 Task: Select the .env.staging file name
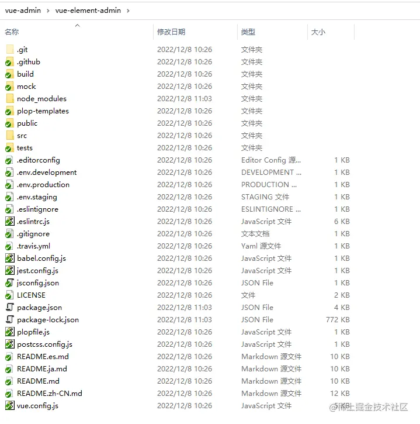[37, 197]
